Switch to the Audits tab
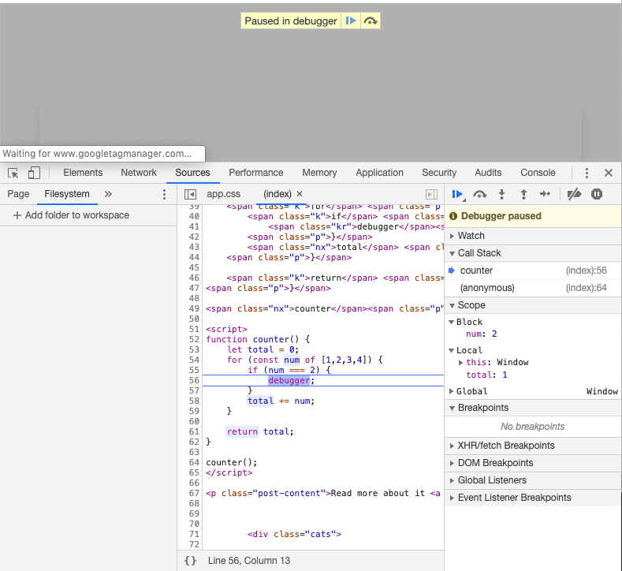Screen dimensions: 622x571 pos(488,173)
